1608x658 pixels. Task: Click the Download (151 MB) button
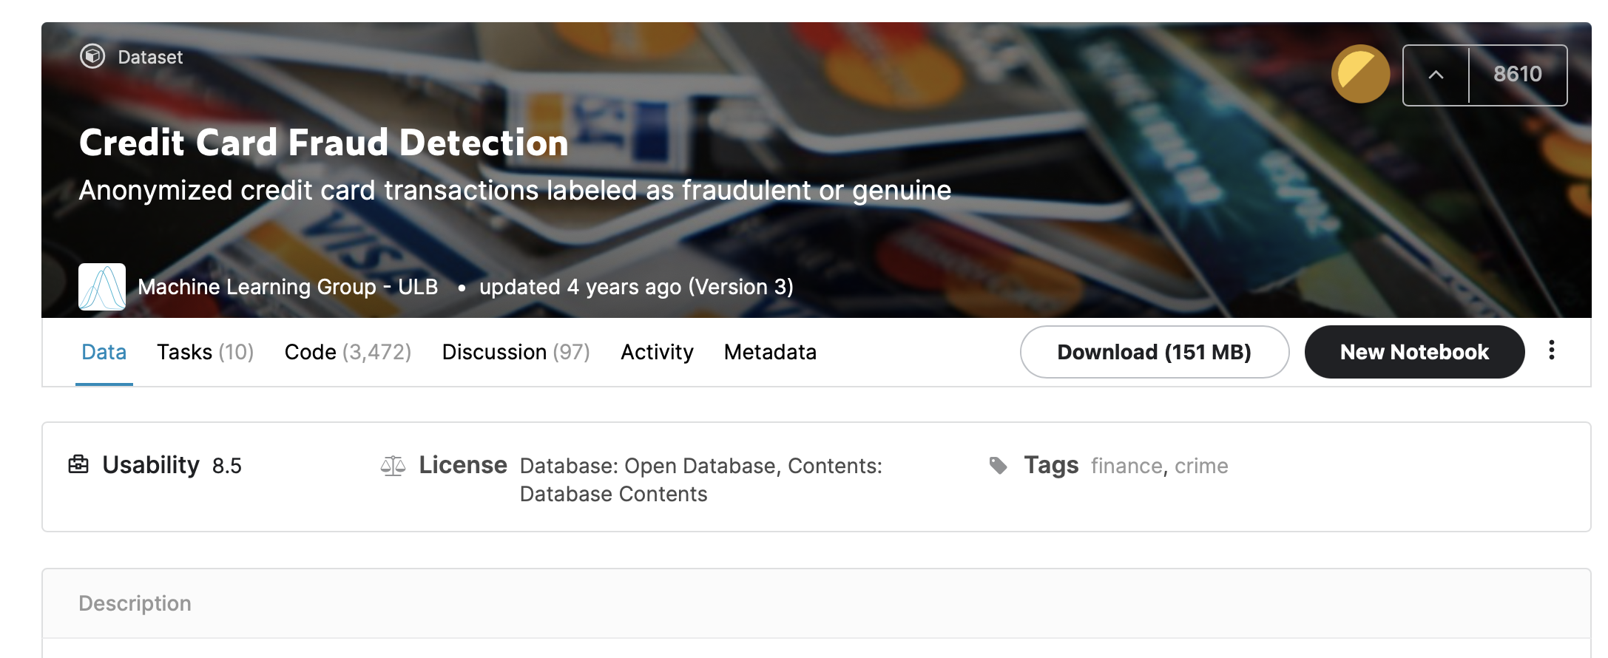[x=1155, y=352]
